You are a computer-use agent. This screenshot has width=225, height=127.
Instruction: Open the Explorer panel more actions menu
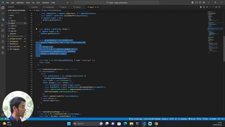click(x=25, y=7)
